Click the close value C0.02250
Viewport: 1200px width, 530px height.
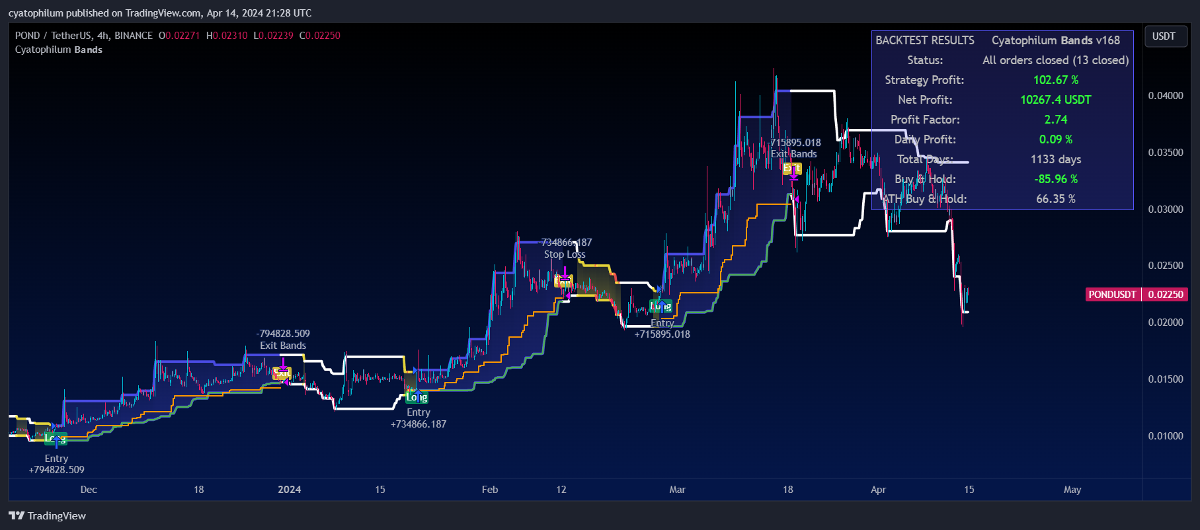point(320,35)
